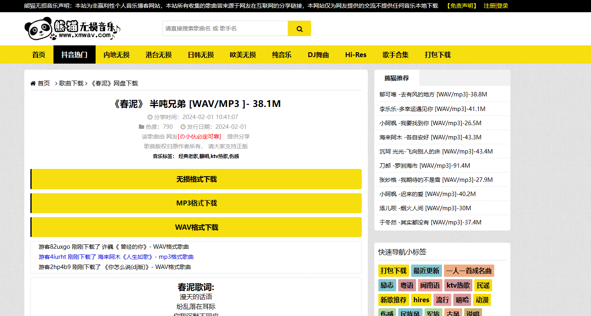The image size is (591, 316).
Task: Open the 抖音热门 navigation tab
Action: coord(74,55)
